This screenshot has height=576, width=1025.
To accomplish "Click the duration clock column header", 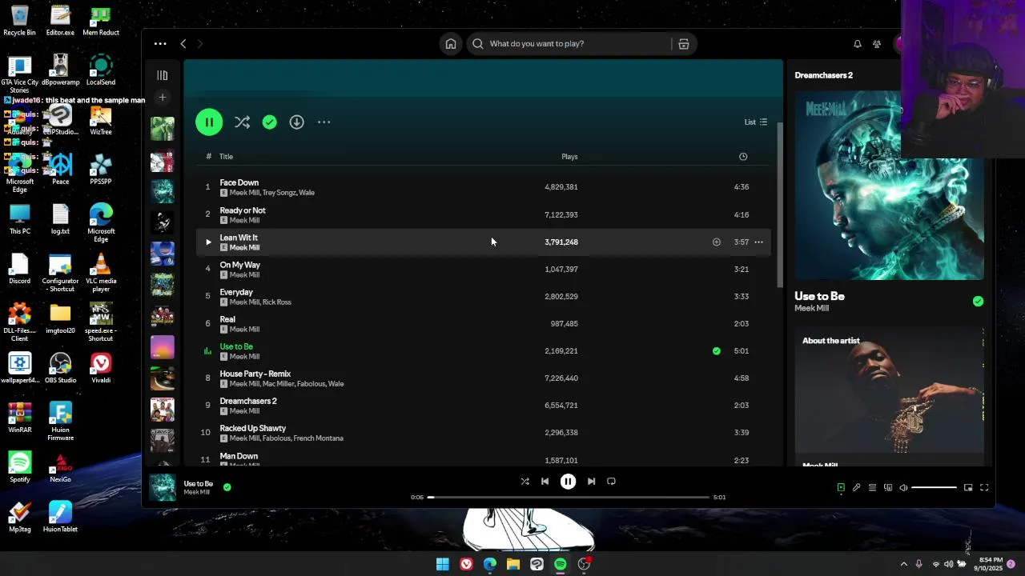I will [743, 157].
